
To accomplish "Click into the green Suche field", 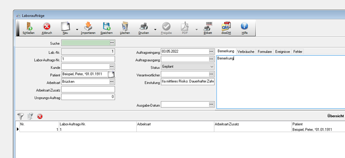I will tap(85, 43).
